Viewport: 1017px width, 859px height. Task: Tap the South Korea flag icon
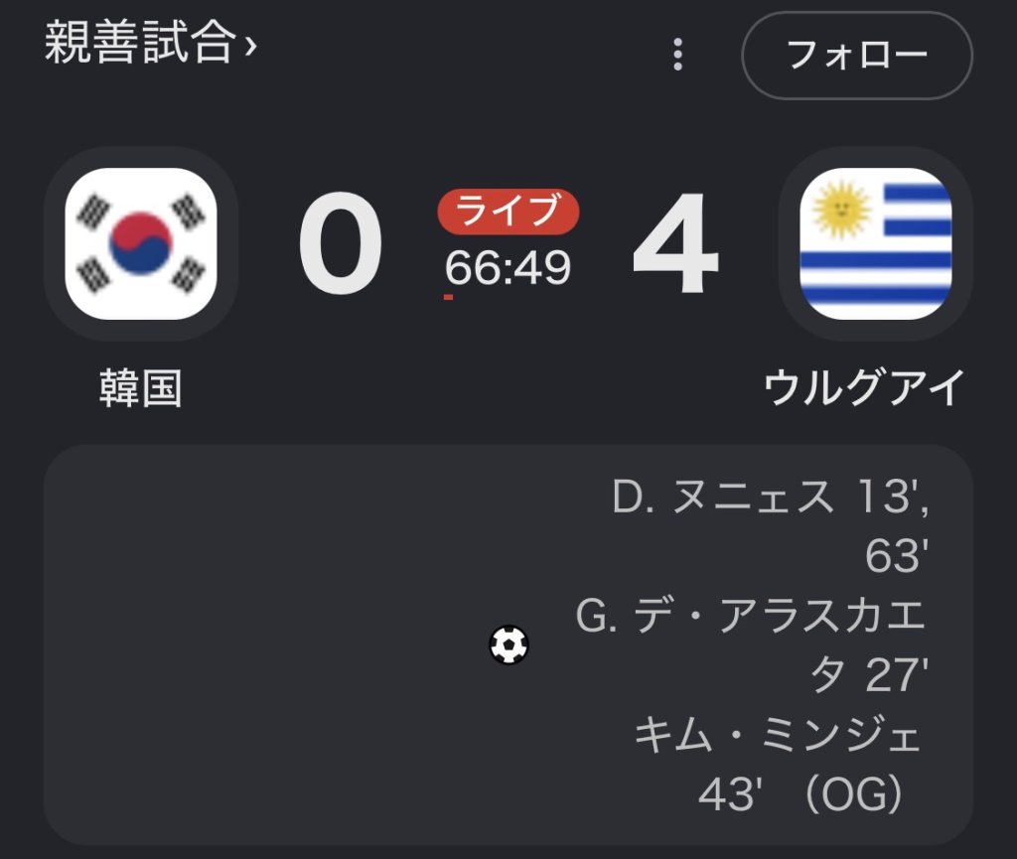tap(141, 243)
